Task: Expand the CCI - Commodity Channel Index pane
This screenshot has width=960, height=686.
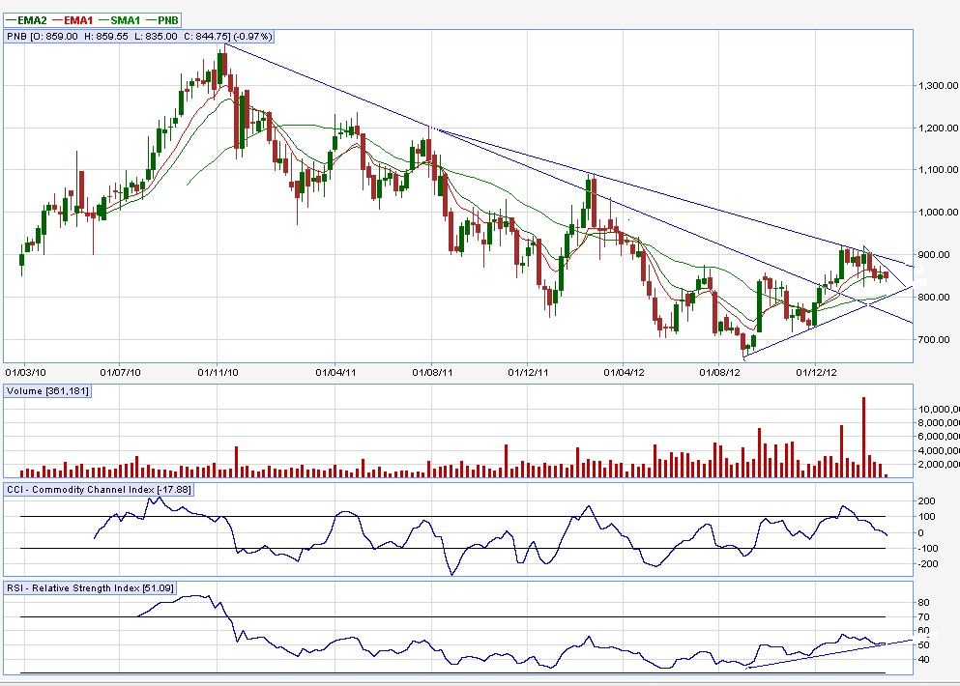Action: (97, 490)
